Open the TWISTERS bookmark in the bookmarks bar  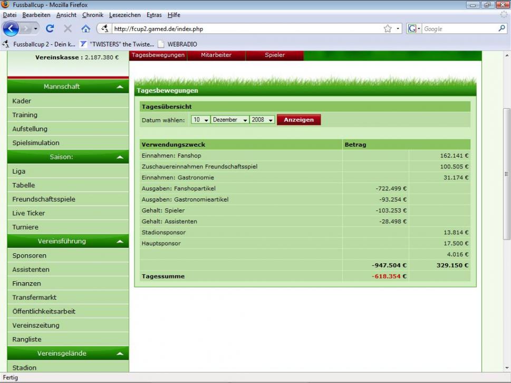[117, 44]
